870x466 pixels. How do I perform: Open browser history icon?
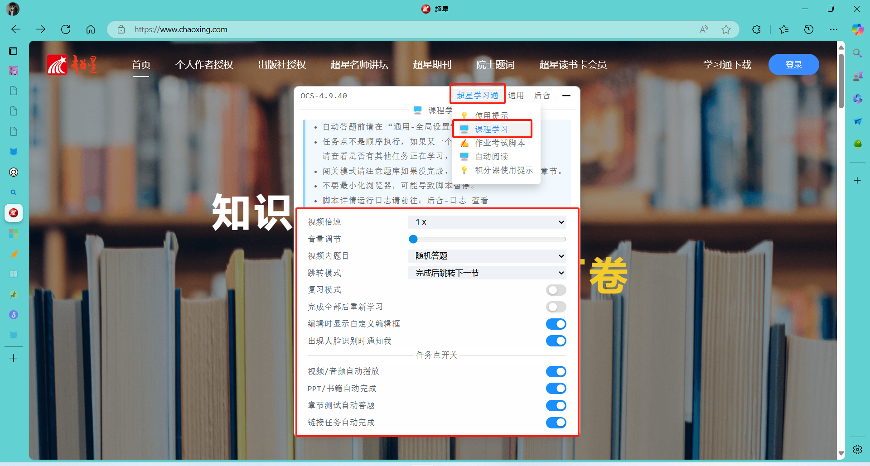(x=809, y=29)
